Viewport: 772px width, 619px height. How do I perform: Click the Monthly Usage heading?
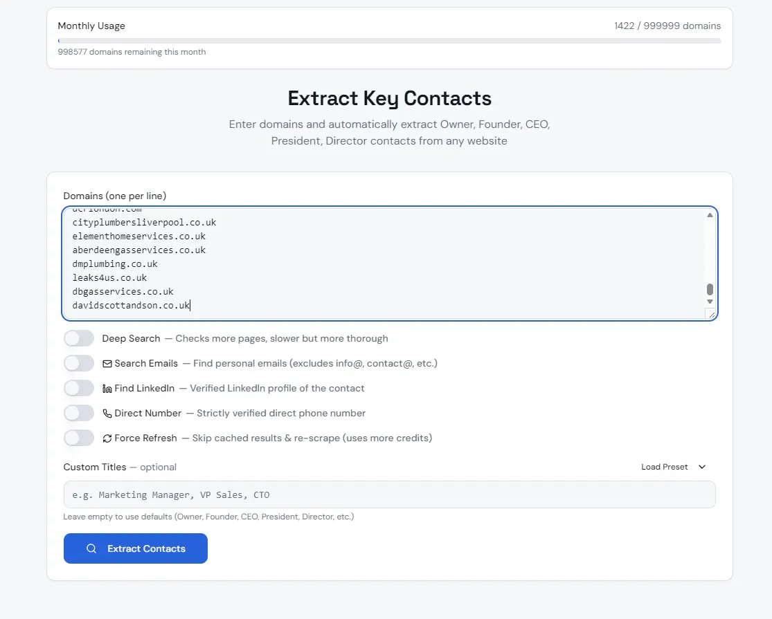91,26
